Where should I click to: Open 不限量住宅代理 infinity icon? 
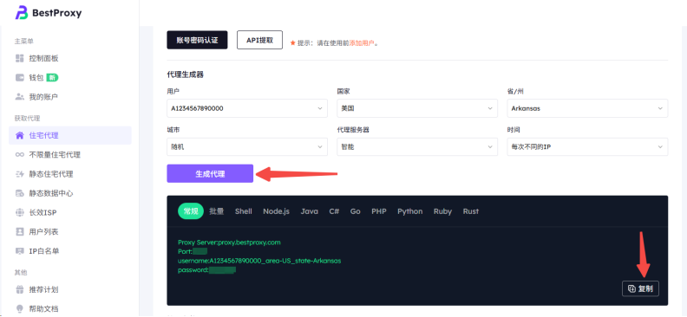click(x=19, y=155)
